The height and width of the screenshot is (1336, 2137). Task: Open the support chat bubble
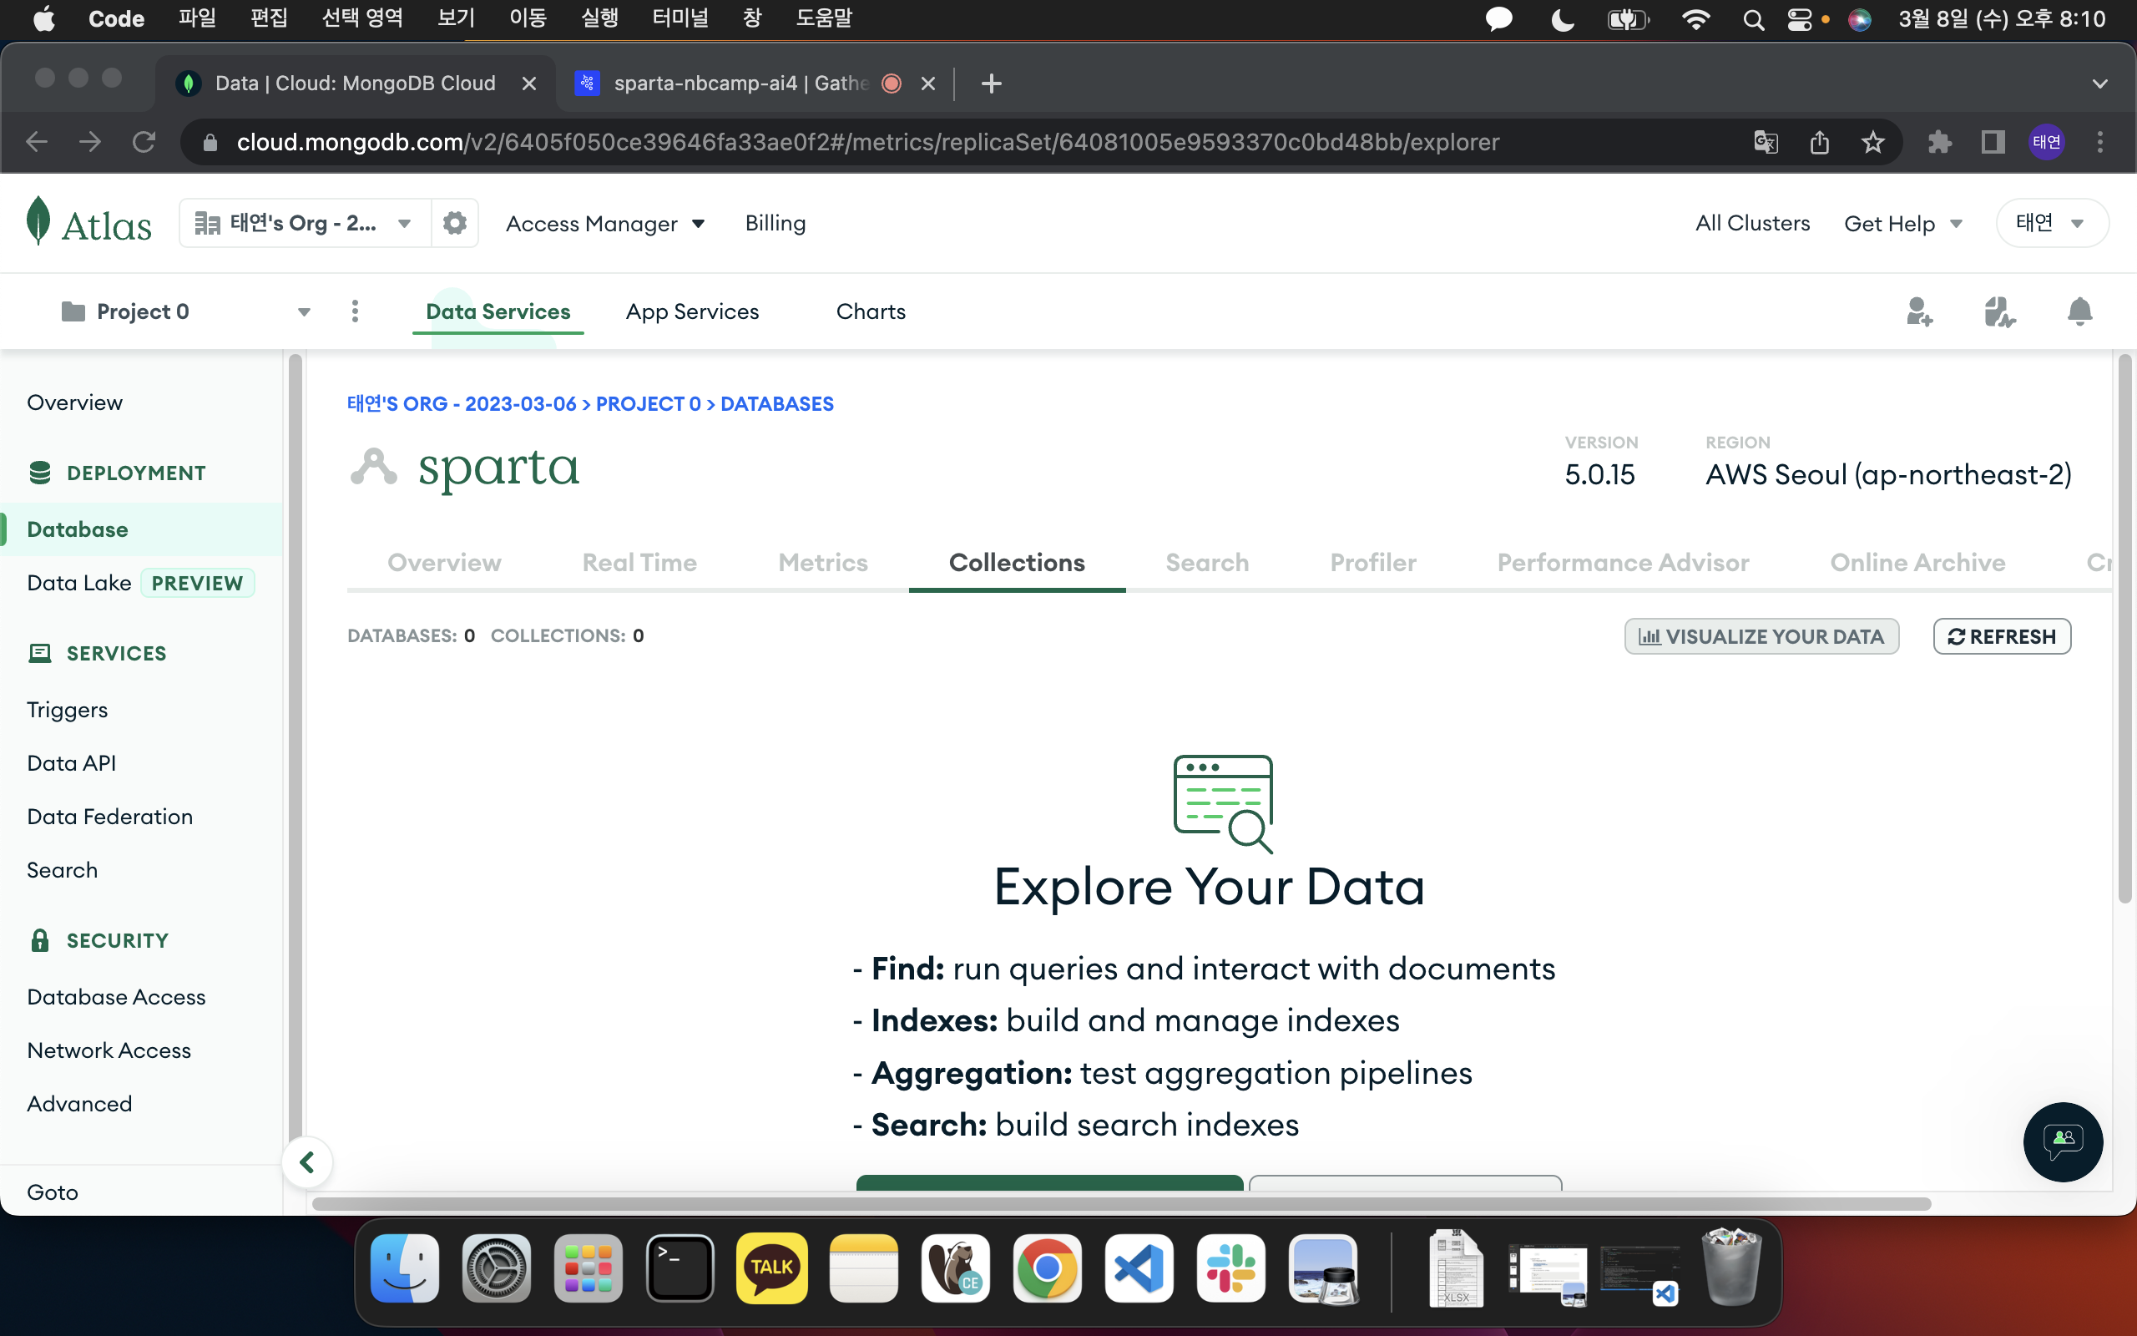click(x=2063, y=1141)
